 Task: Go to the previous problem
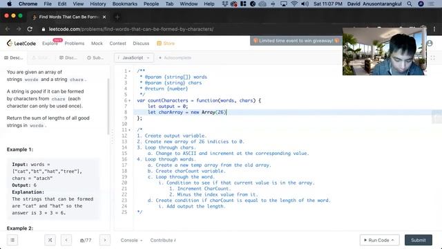click(x=66, y=240)
